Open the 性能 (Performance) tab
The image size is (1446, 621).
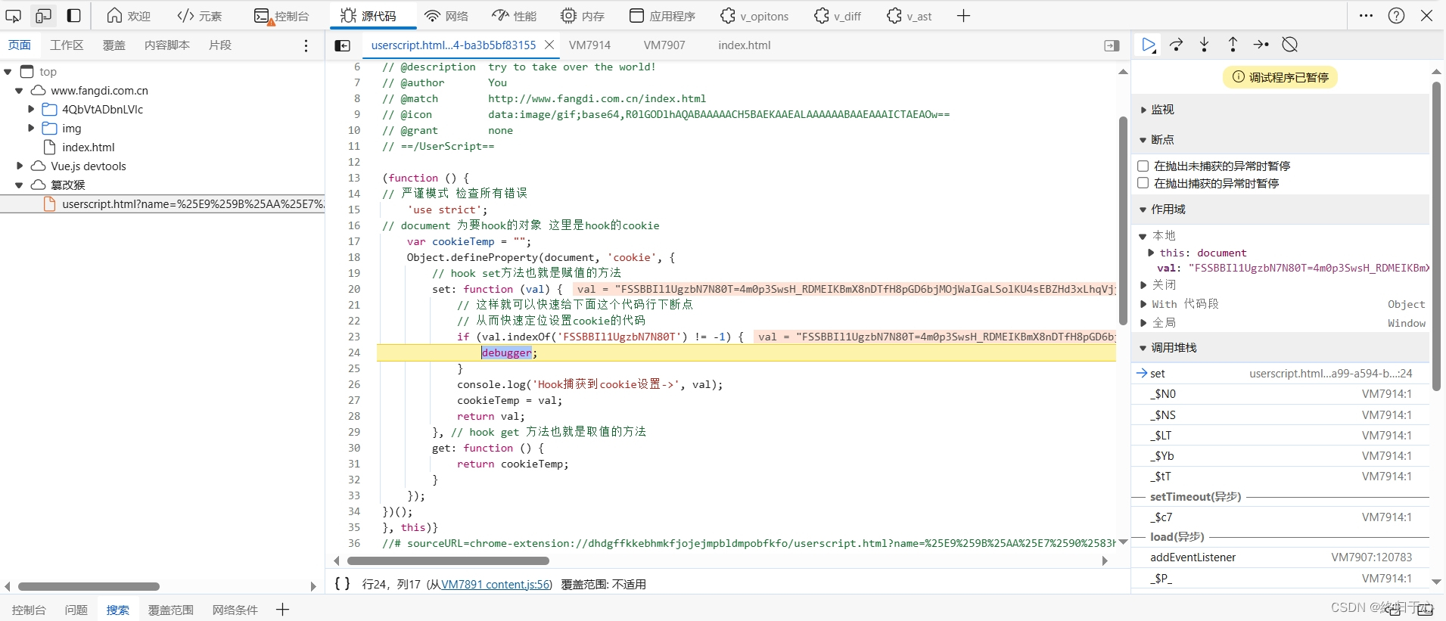point(514,15)
